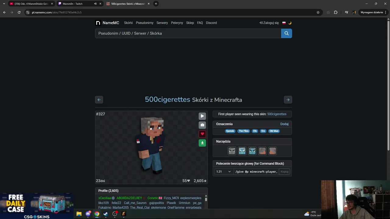Viewport: 390px width, 219px height.
Task: Click the weather widget in the taskbar
Action: pos(313,214)
